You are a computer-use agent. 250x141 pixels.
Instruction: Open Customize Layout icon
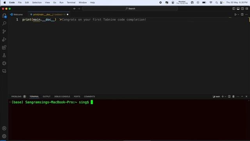(x=247, y=9)
